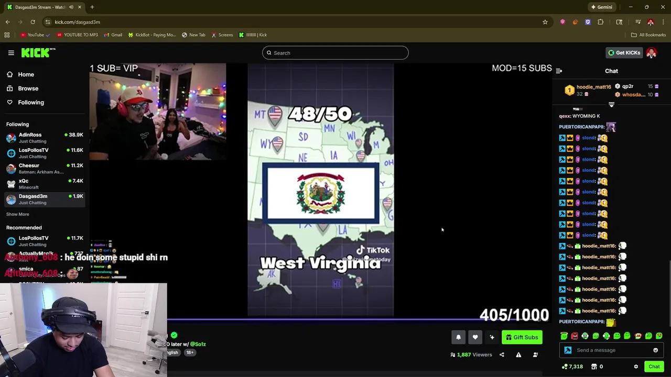671x377 pixels.
Task: Click the report warning triangle icon
Action: point(518,355)
